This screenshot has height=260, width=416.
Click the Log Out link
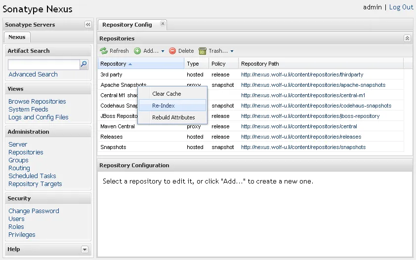point(401,7)
